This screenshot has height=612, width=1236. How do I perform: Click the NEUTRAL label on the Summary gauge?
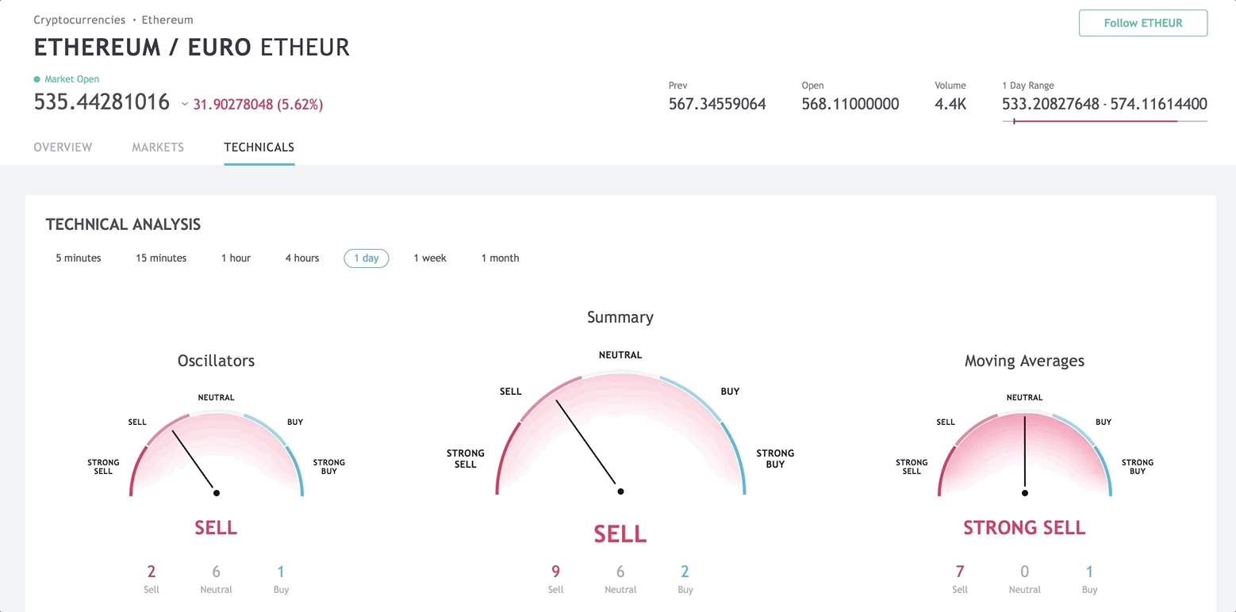620,355
